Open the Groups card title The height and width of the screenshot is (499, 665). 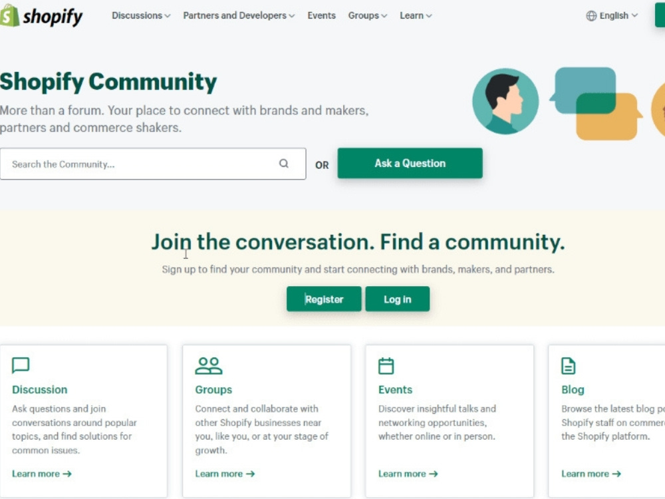click(213, 389)
